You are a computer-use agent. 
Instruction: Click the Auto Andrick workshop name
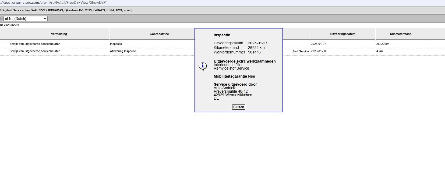[x=224, y=88]
